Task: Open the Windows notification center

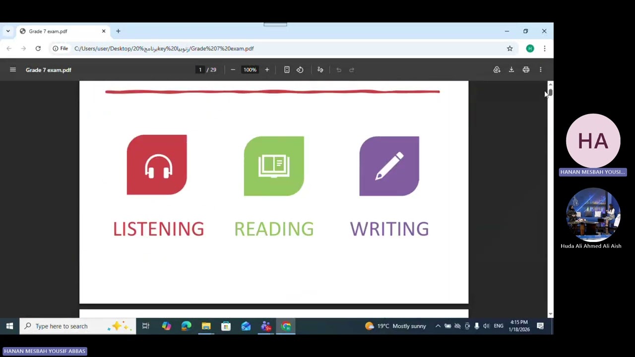Action: (x=540, y=326)
